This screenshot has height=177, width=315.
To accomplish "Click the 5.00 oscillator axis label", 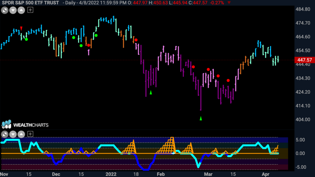I will coord(300,140).
